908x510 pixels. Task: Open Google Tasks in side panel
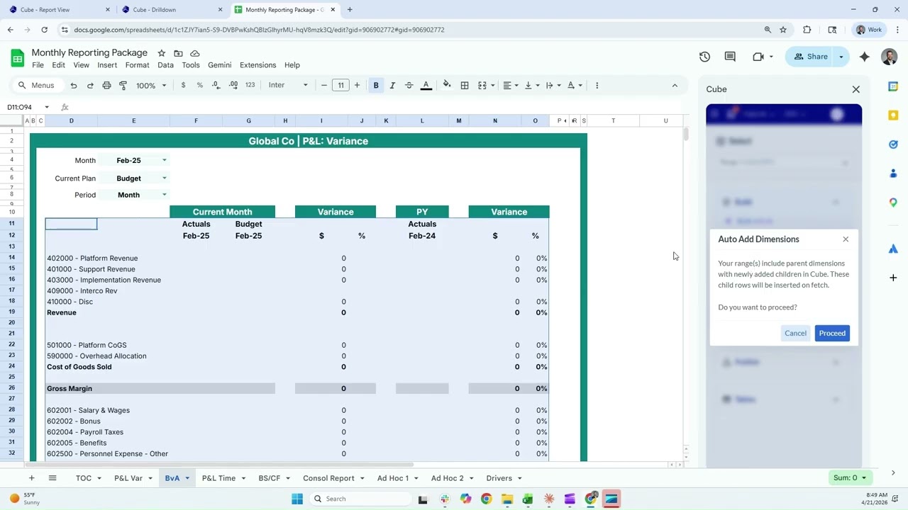893,144
